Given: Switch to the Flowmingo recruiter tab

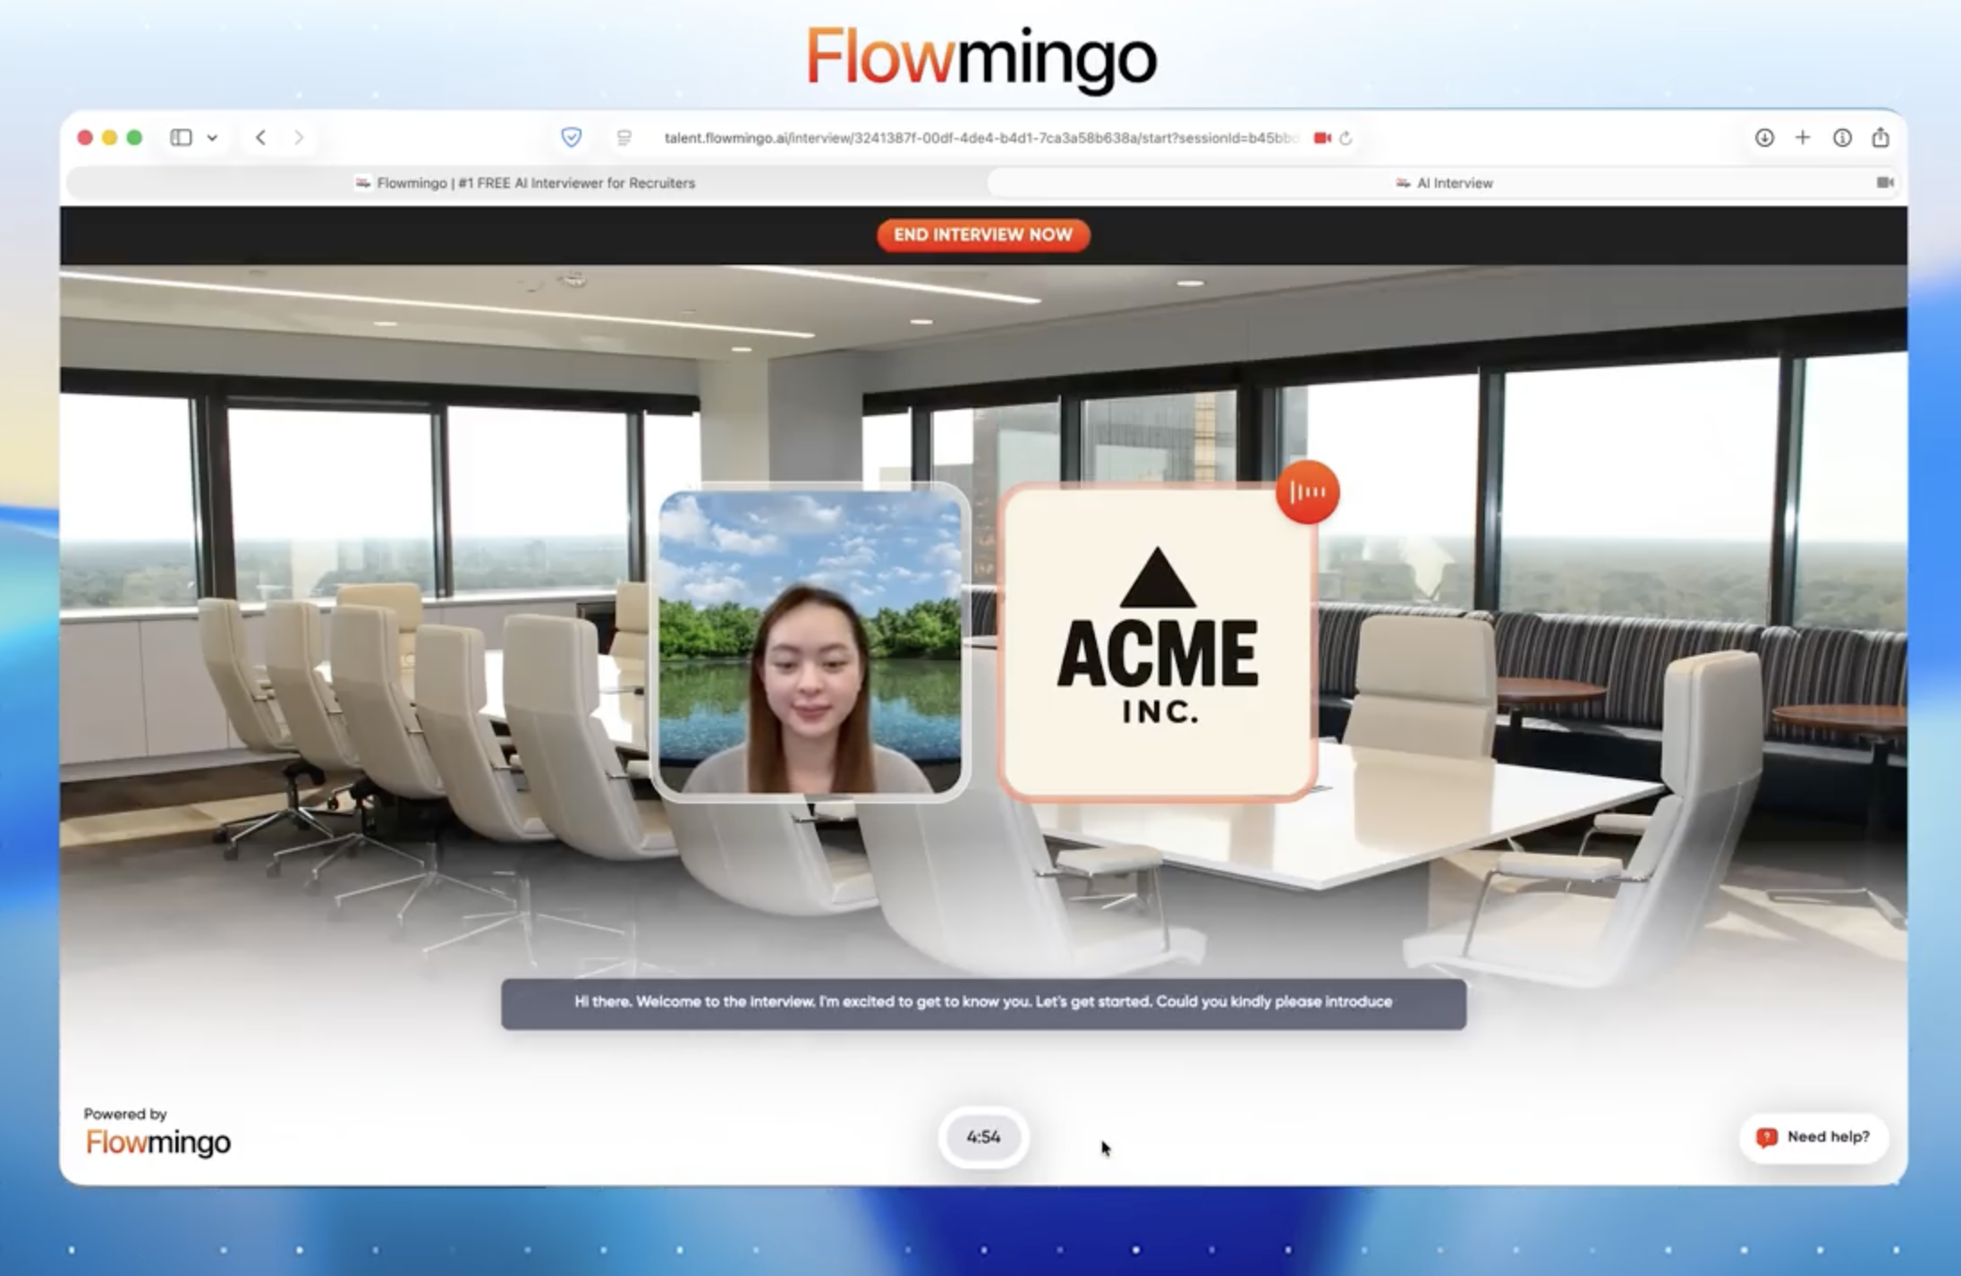Looking at the screenshot, I should (526, 183).
